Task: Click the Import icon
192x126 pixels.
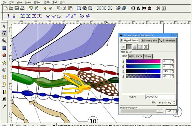Action: click(31, 8)
